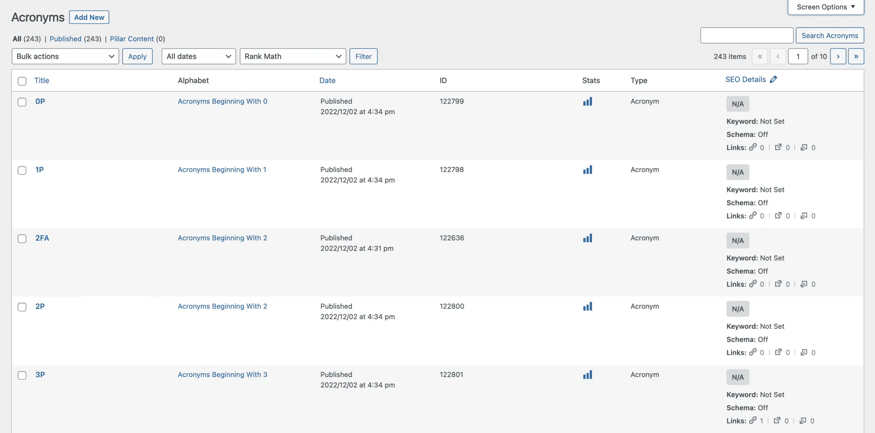Expand the All dates filter dropdown
The image size is (875, 433).
click(x=199, y=56)
